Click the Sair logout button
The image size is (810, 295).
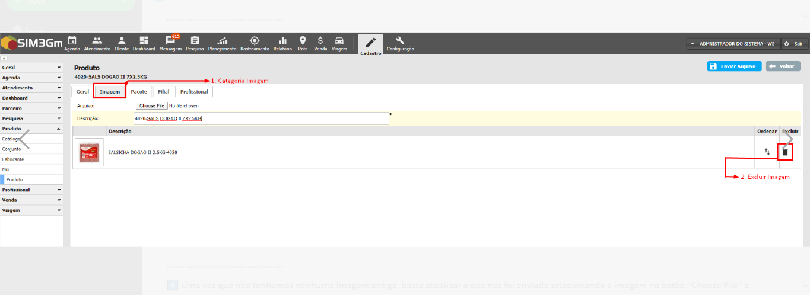[793, 44]
